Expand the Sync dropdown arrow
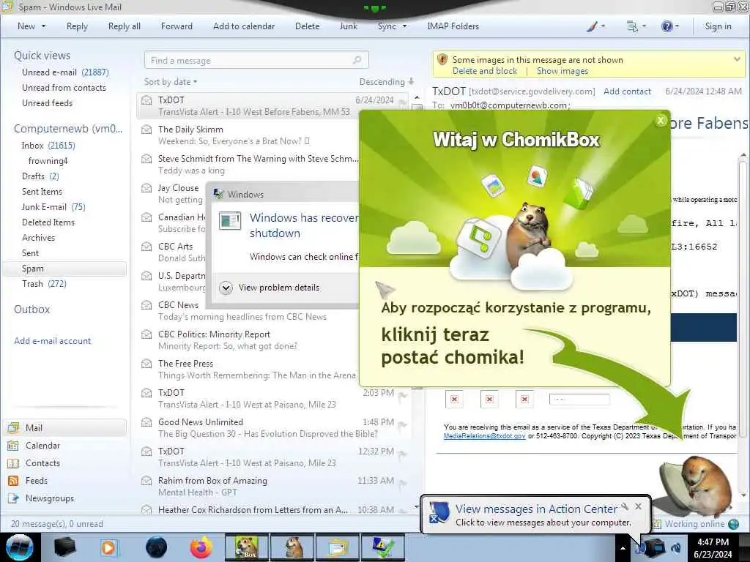Screen dimensions: 750x562 404,26
